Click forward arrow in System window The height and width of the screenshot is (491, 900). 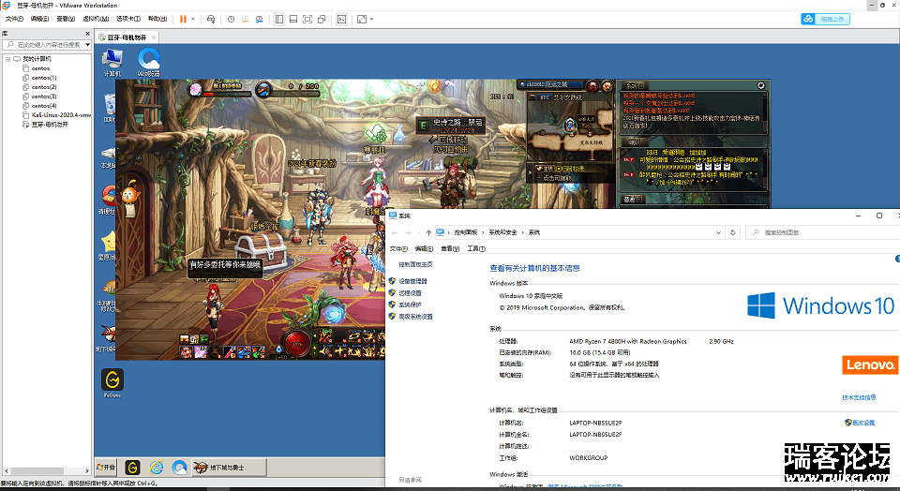coord(408,232)
